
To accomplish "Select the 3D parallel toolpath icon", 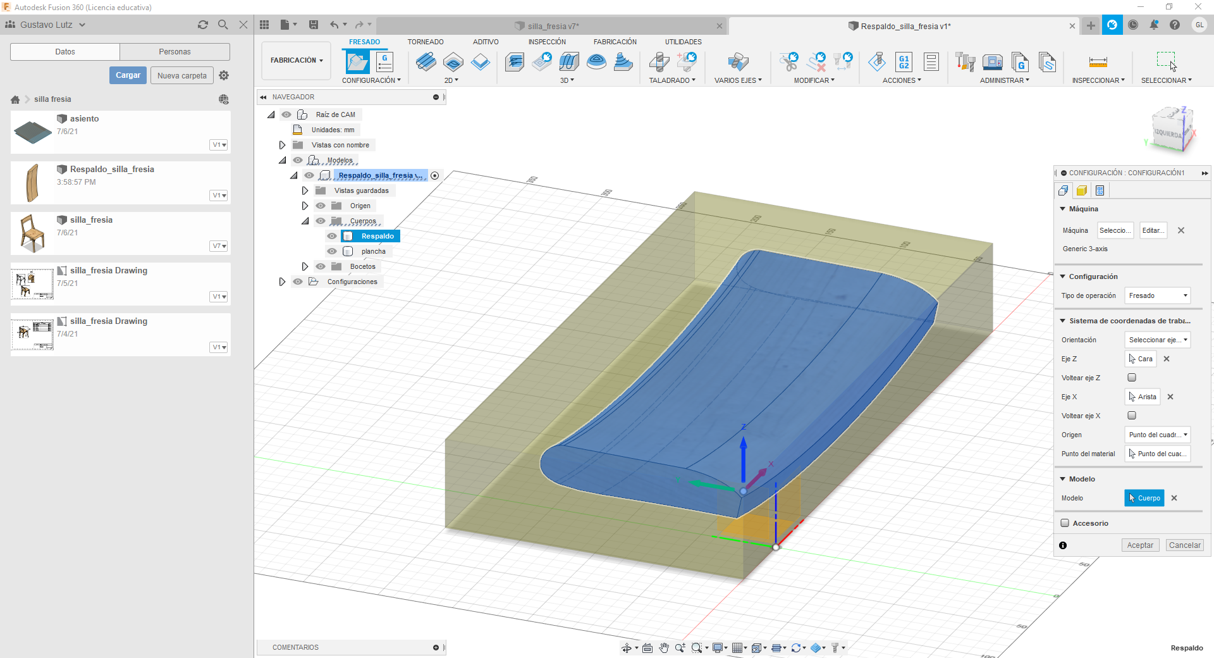I will [569, 62].
